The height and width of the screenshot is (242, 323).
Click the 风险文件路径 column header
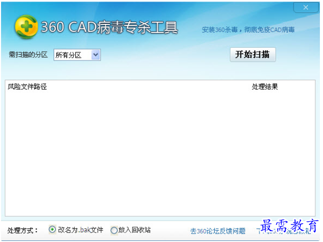27,86
